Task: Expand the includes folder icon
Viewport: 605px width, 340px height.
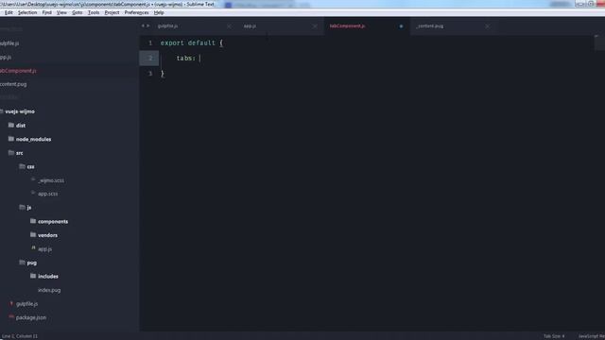Action: click(x=33, y=276)
